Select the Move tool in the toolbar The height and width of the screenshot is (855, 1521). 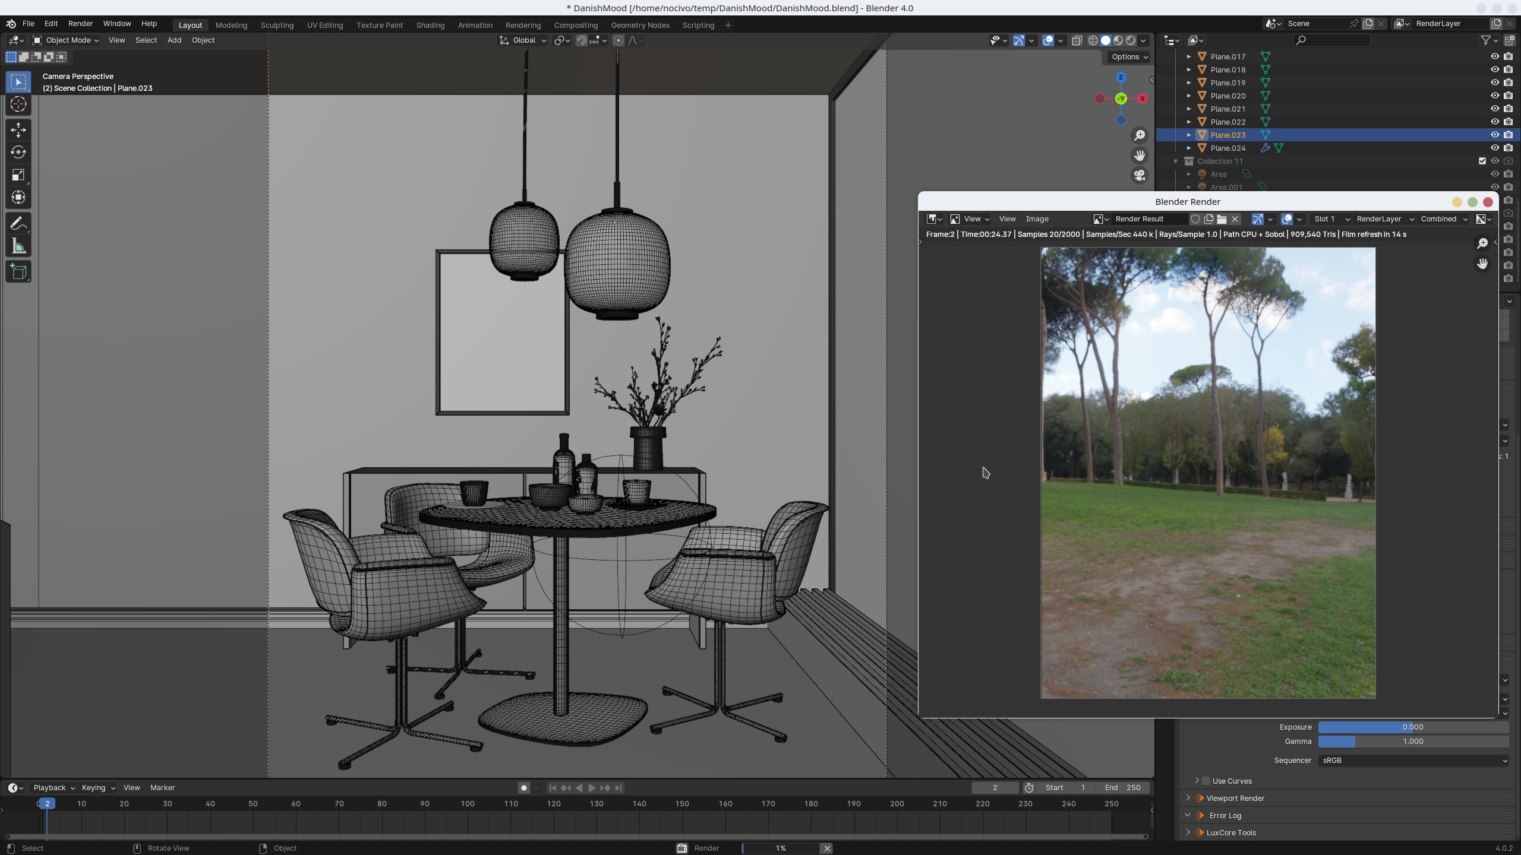18,129
